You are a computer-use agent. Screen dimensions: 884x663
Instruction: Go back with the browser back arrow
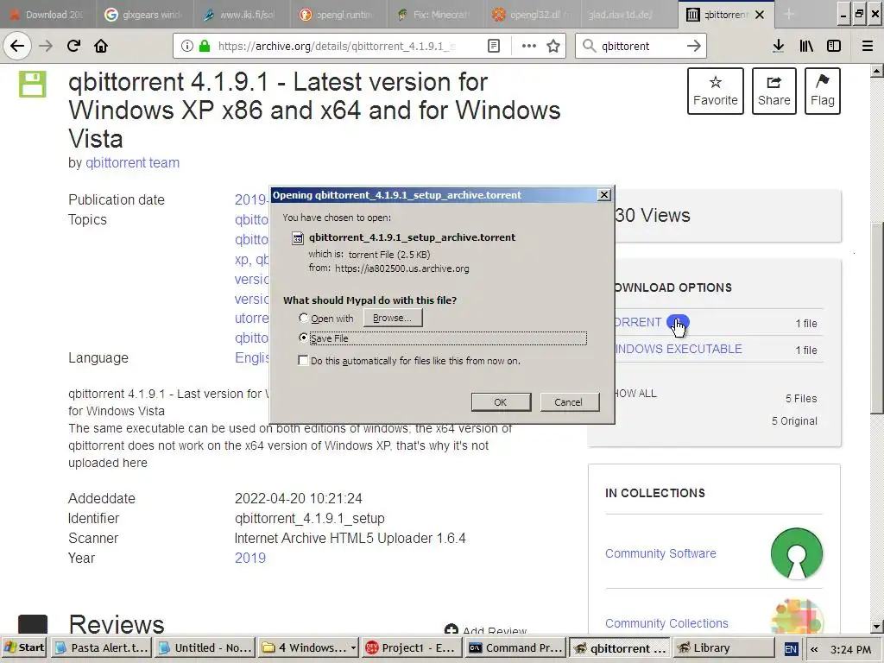(x=17, y=46)
